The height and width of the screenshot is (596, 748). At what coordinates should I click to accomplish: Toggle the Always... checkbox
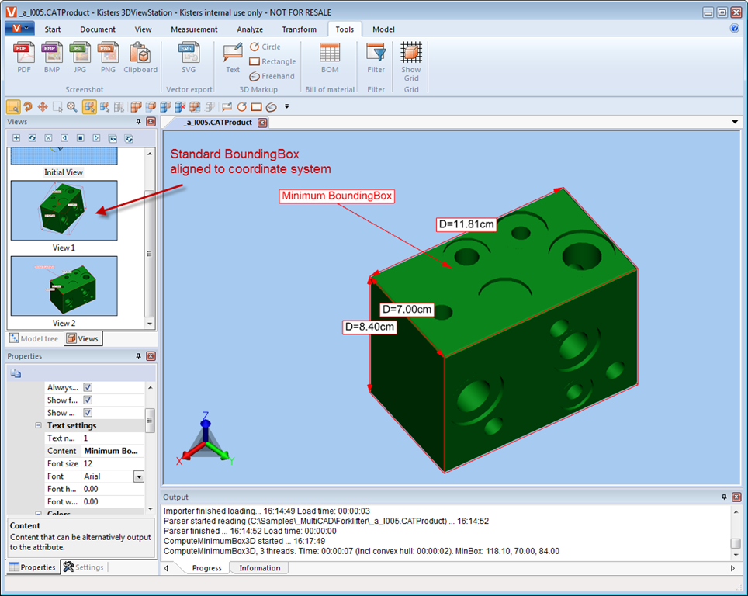pyautogui.click(x=88, y=387)
